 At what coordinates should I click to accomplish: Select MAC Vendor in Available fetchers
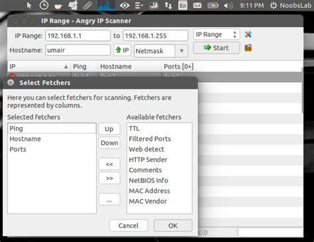(x=160, y=201)
